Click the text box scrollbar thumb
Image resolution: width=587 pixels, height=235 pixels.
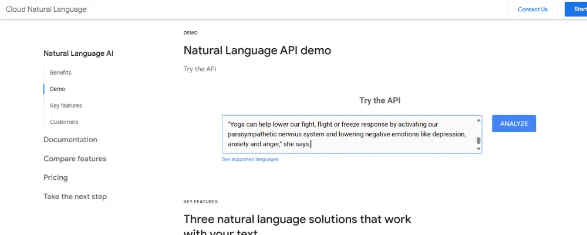coord(478,140)
